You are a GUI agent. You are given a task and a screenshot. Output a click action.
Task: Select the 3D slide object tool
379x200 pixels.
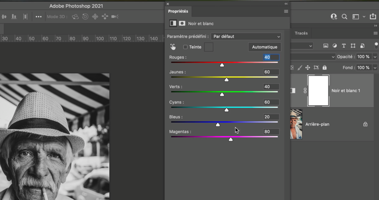pos(105,17)
